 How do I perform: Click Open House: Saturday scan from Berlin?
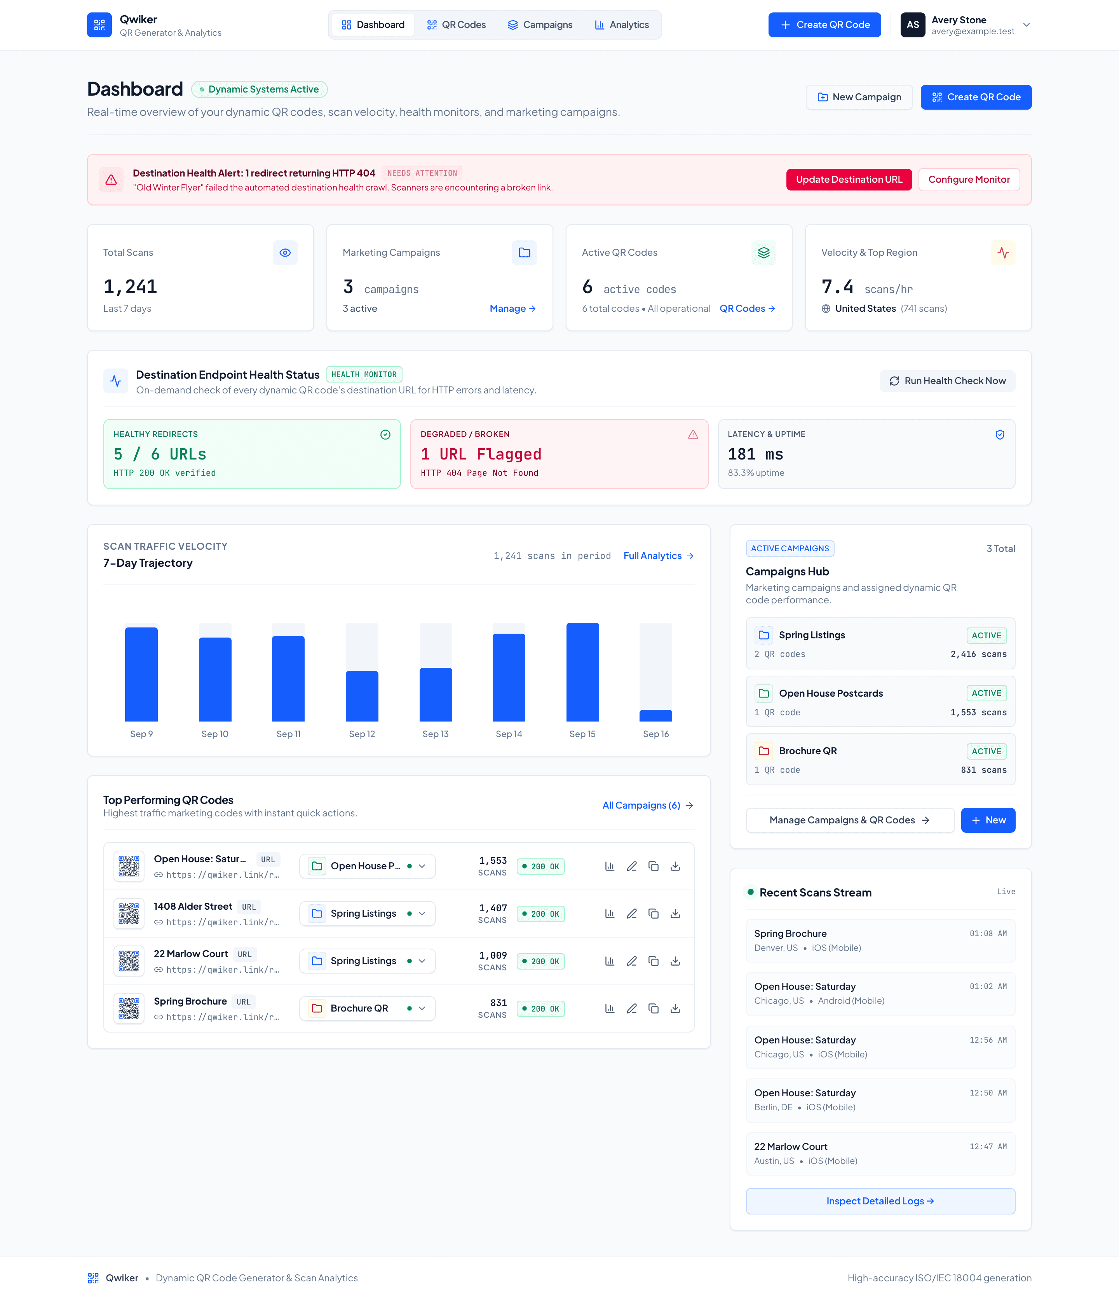pos(880,1101)
